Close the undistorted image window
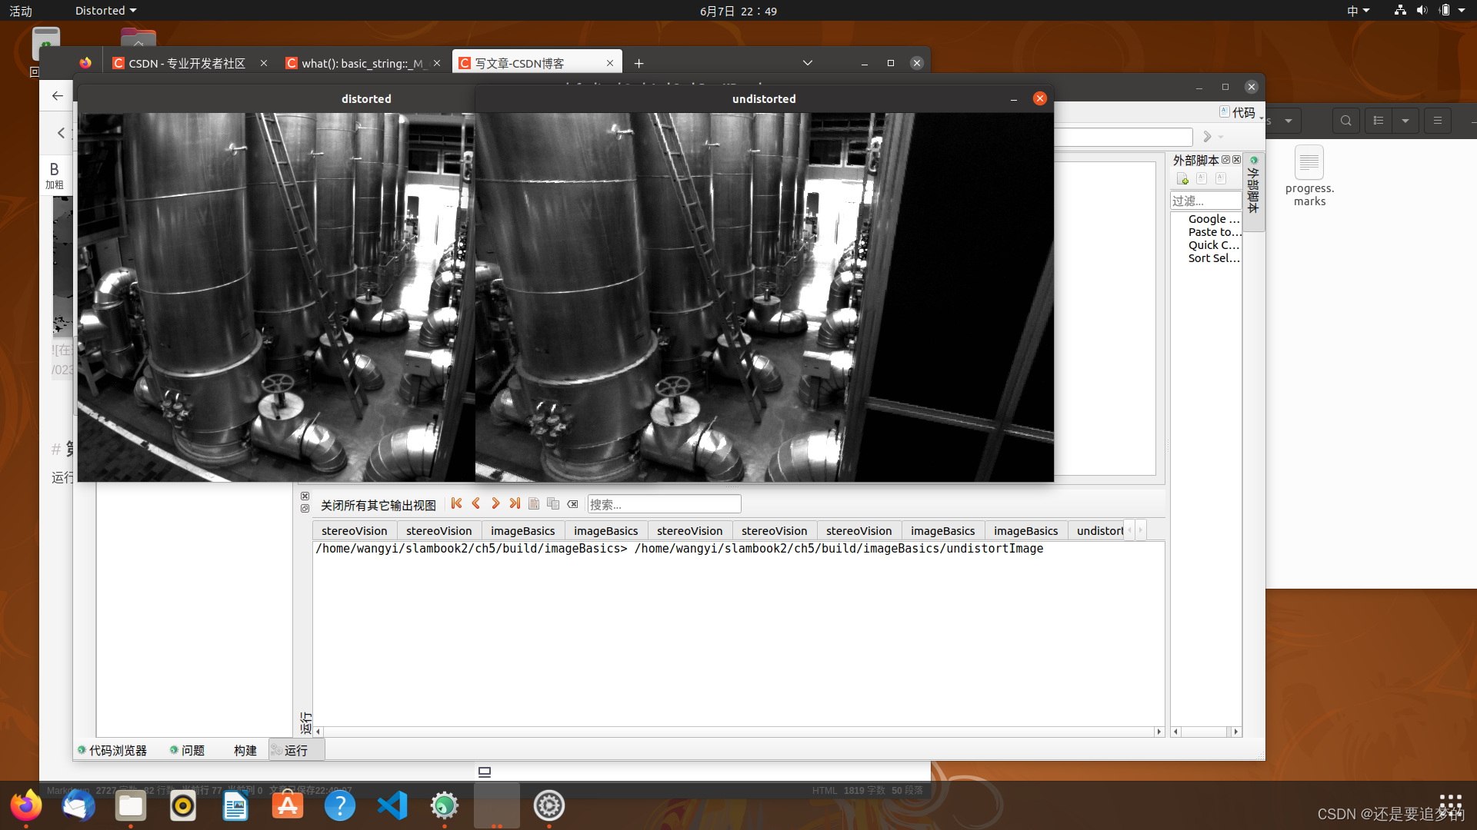Viewport: 1477px width, 830px height. 1040,98
